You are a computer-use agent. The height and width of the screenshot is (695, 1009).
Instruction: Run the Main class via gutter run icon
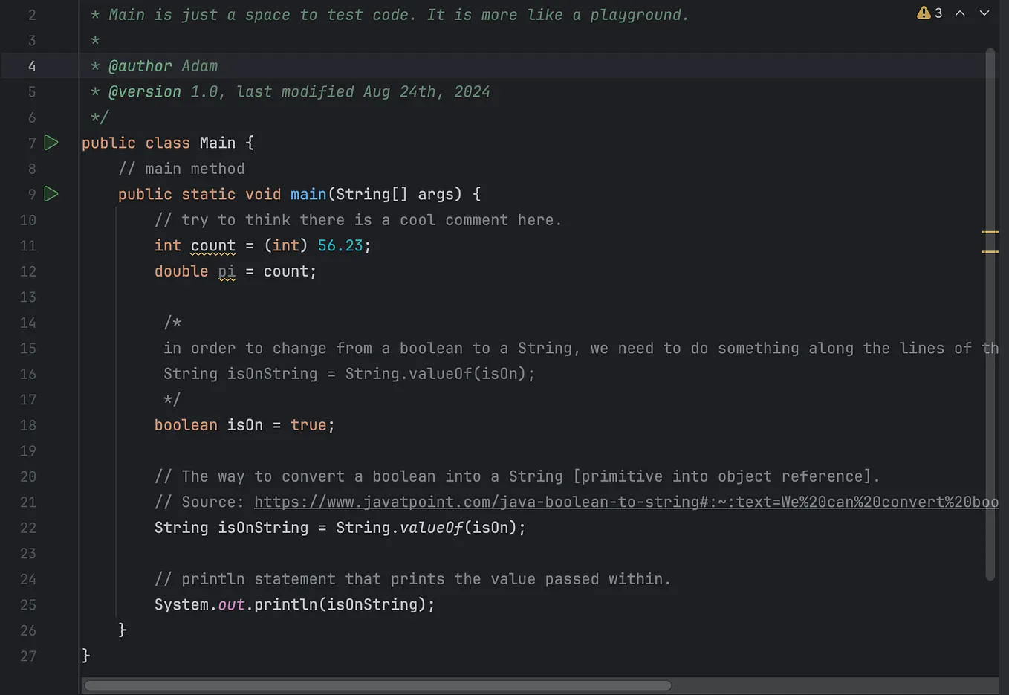point(51,142)
